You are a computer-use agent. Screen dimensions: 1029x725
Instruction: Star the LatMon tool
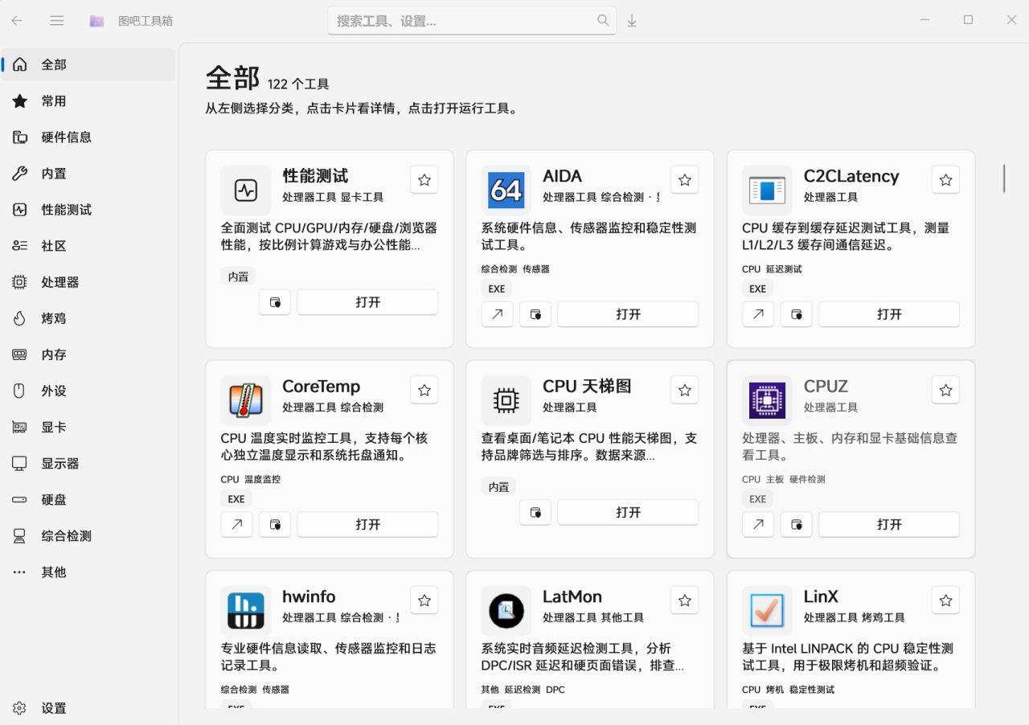[685, 600]
